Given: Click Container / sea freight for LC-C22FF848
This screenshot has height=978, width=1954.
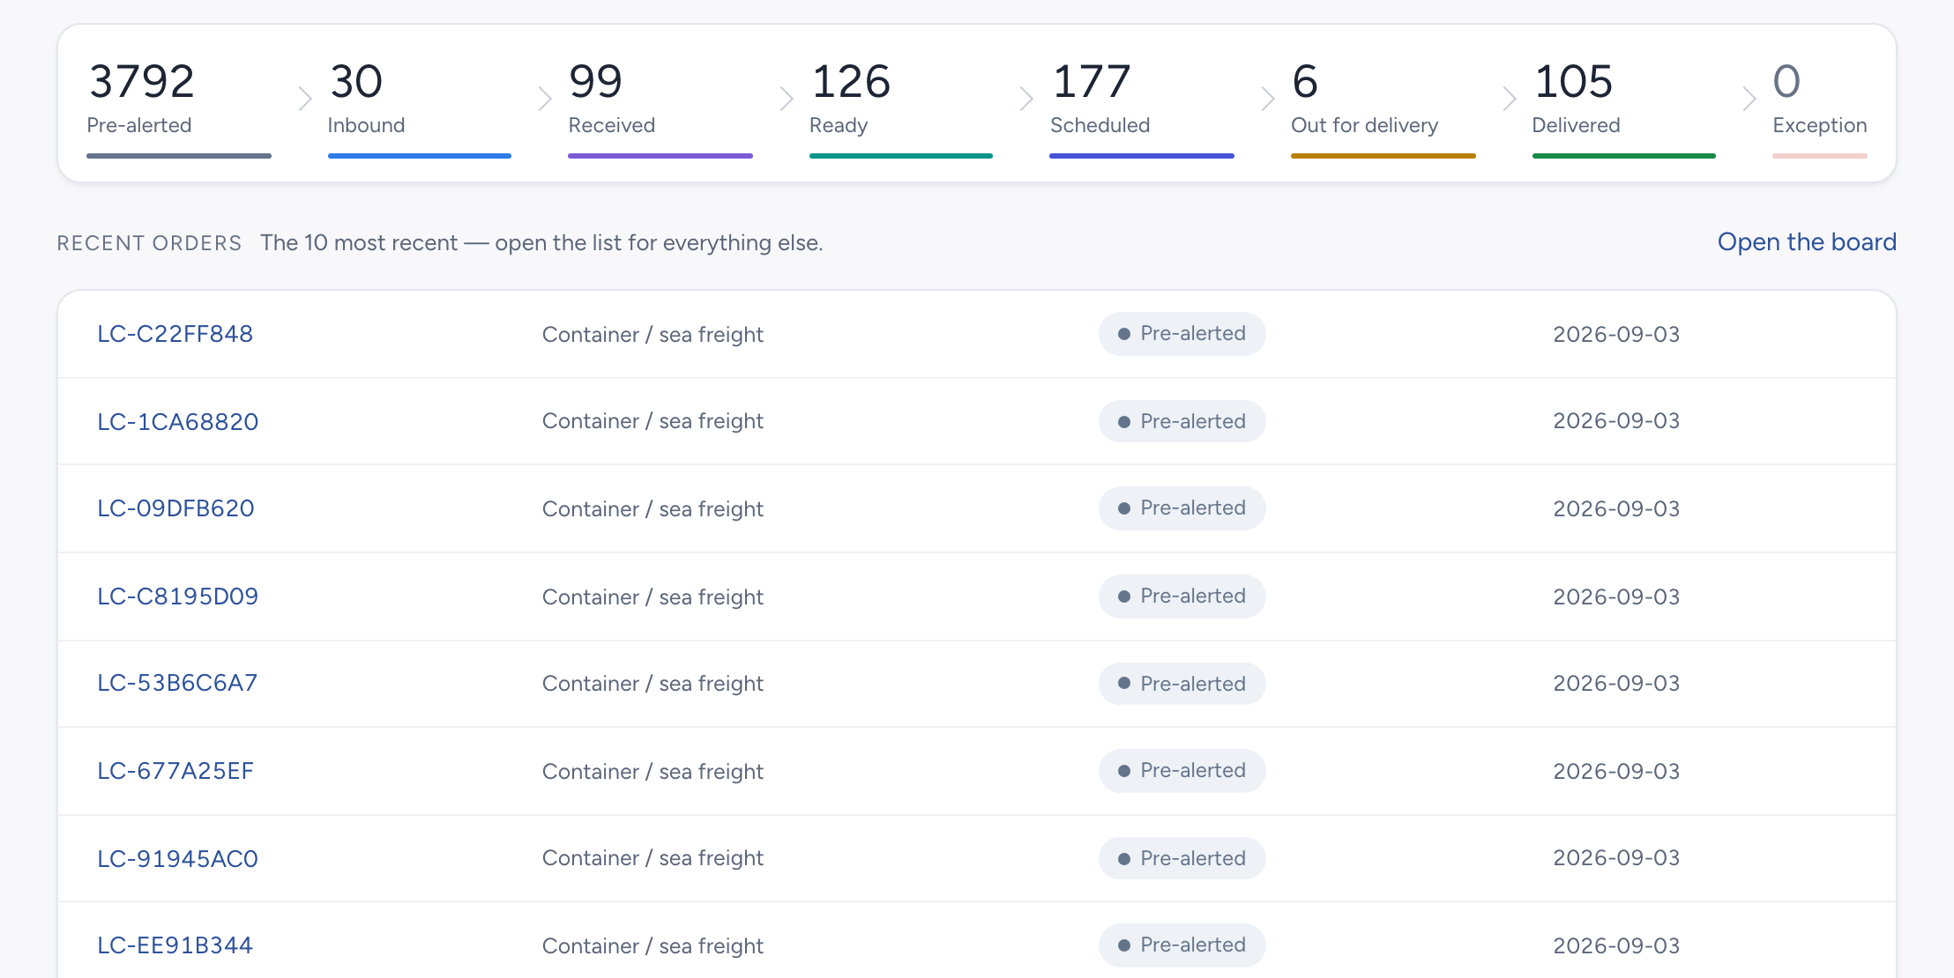Looking at the screenshot, I should 653,334.
